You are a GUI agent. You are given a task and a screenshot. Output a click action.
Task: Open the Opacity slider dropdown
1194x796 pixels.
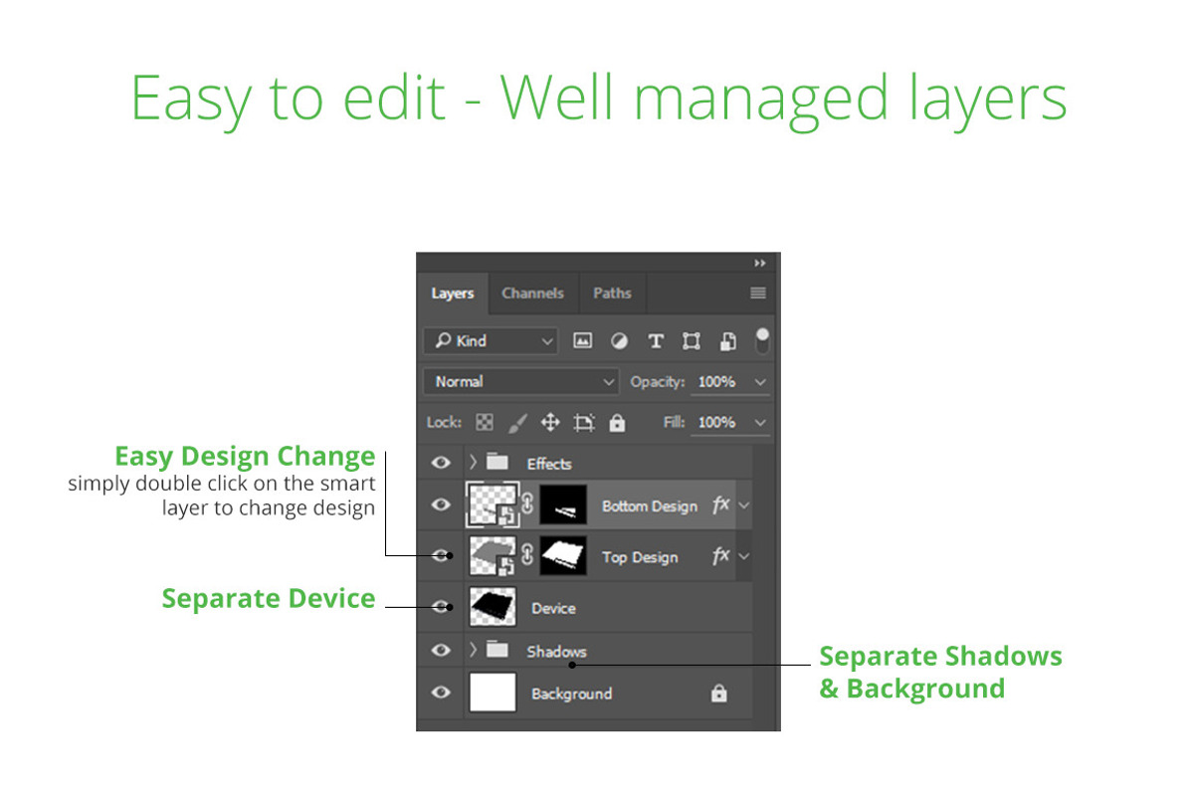[761, 382]
